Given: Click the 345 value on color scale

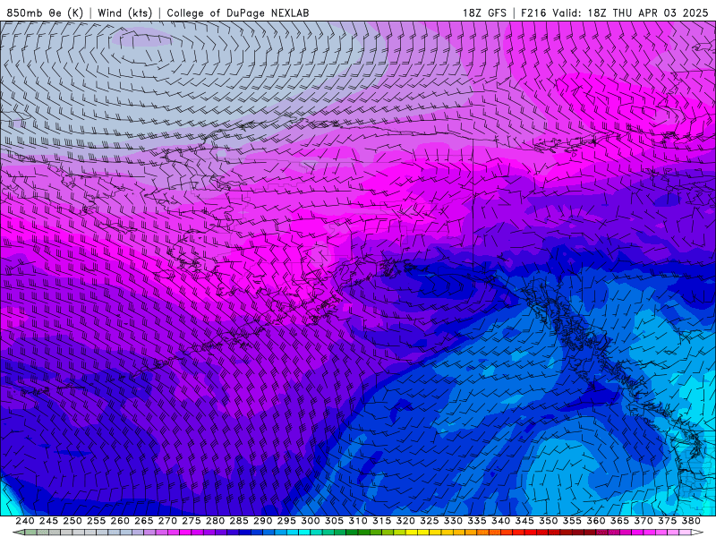Looking at the screenshot, I should coord(524,521).
